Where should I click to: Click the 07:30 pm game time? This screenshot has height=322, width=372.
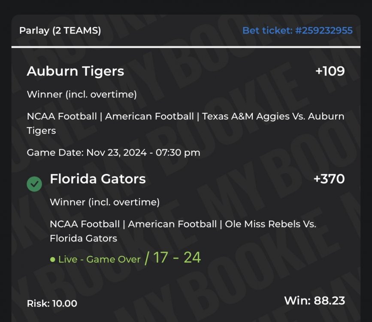click(180, 152)
